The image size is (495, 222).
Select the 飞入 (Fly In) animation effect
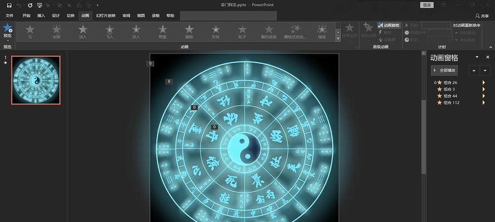click(x=110, y=32)
